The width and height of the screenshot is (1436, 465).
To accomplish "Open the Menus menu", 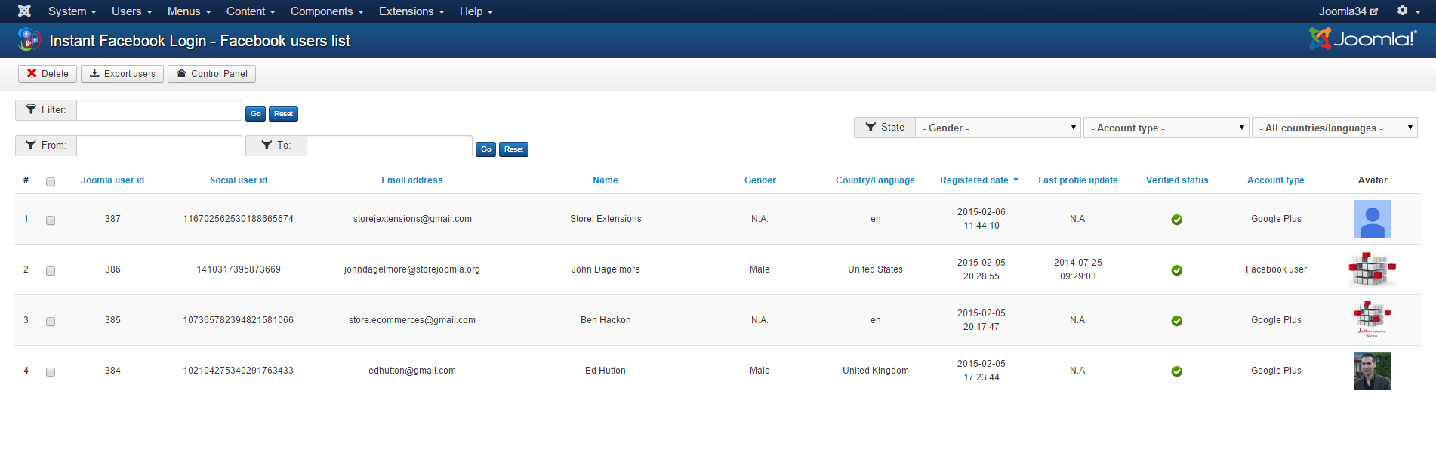I will (189, 11).
